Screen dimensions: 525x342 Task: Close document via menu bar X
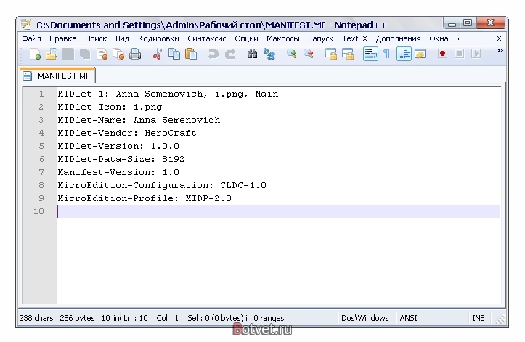[x=499, y=39]
